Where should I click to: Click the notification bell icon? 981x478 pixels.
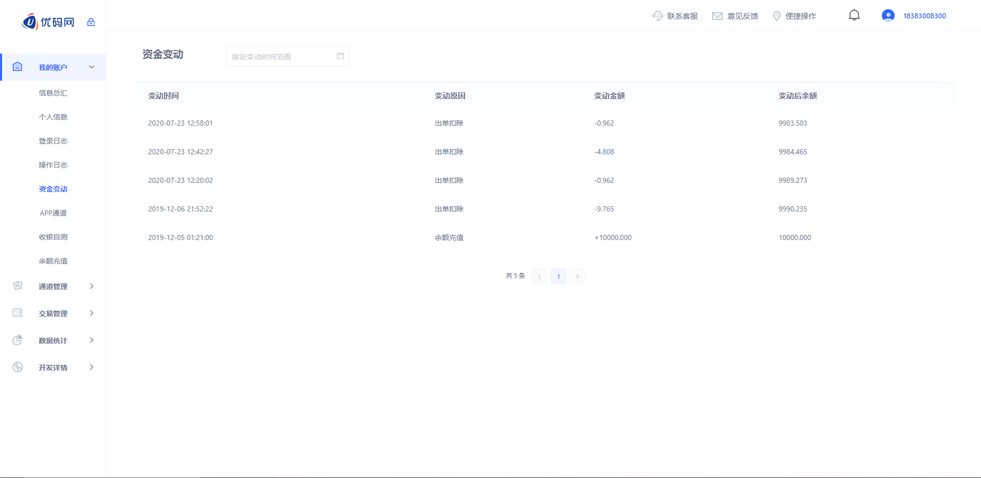[854, 15]
